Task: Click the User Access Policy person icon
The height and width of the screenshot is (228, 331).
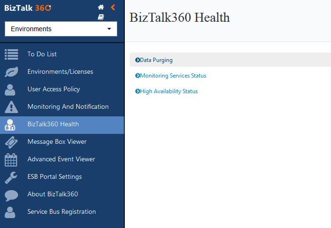Action: click(x=11, y=89)
